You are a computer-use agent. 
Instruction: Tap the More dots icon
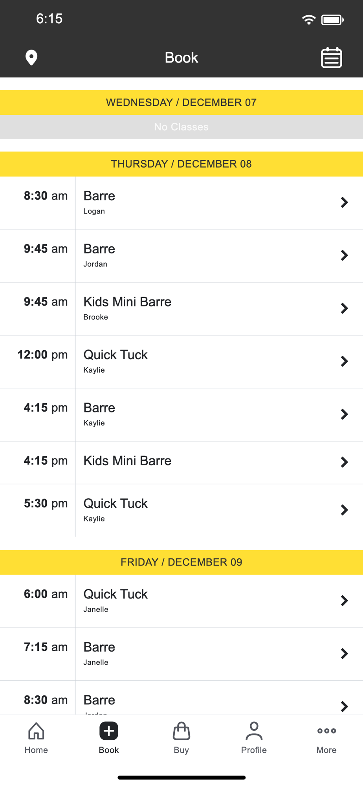coord(326,731)
